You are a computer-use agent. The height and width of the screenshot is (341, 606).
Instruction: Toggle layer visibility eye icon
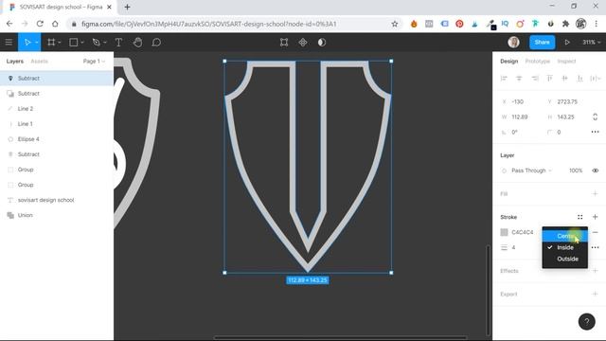(x=596, y=170)
